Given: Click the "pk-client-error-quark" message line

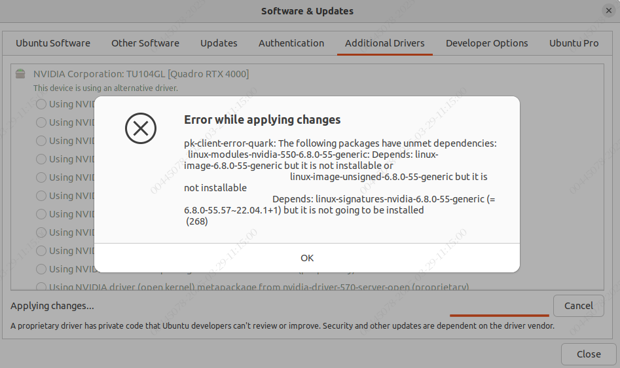Looking at the screenshot, I should pos(340,143).
